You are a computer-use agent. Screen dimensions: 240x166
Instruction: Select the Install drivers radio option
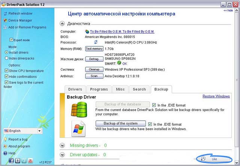coord(6,52)
